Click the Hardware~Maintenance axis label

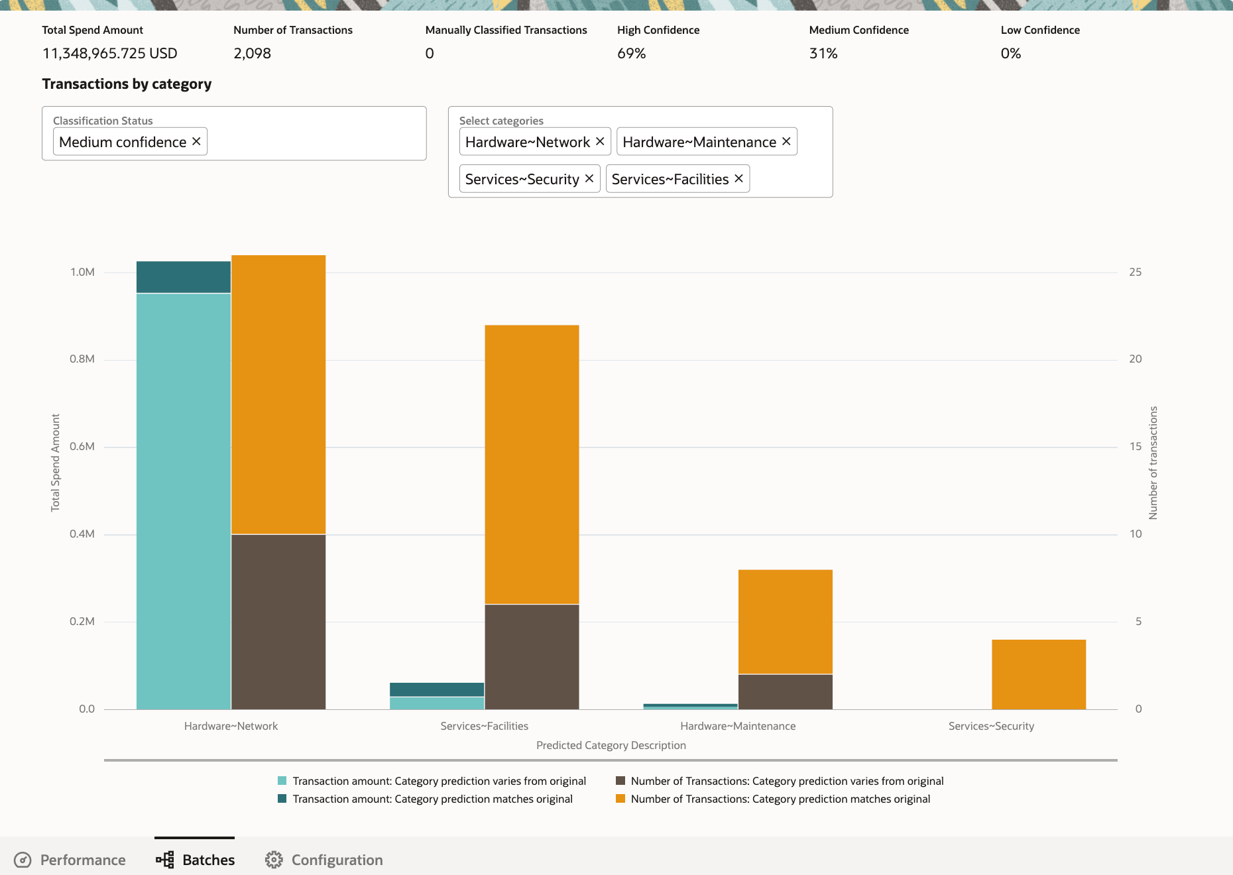(x=738, y=726)
